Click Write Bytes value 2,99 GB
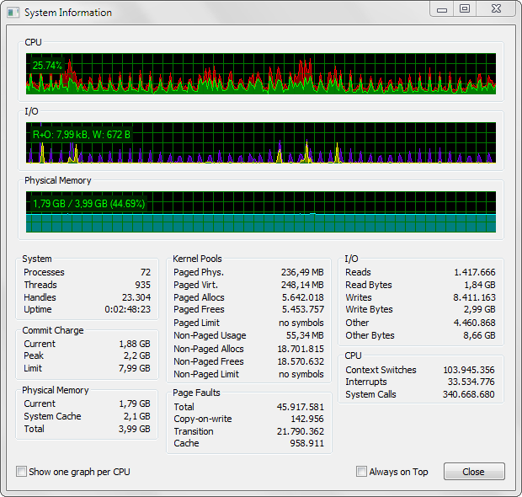The image size is (522, 497). pyautogui.click(x=480, y=309)
